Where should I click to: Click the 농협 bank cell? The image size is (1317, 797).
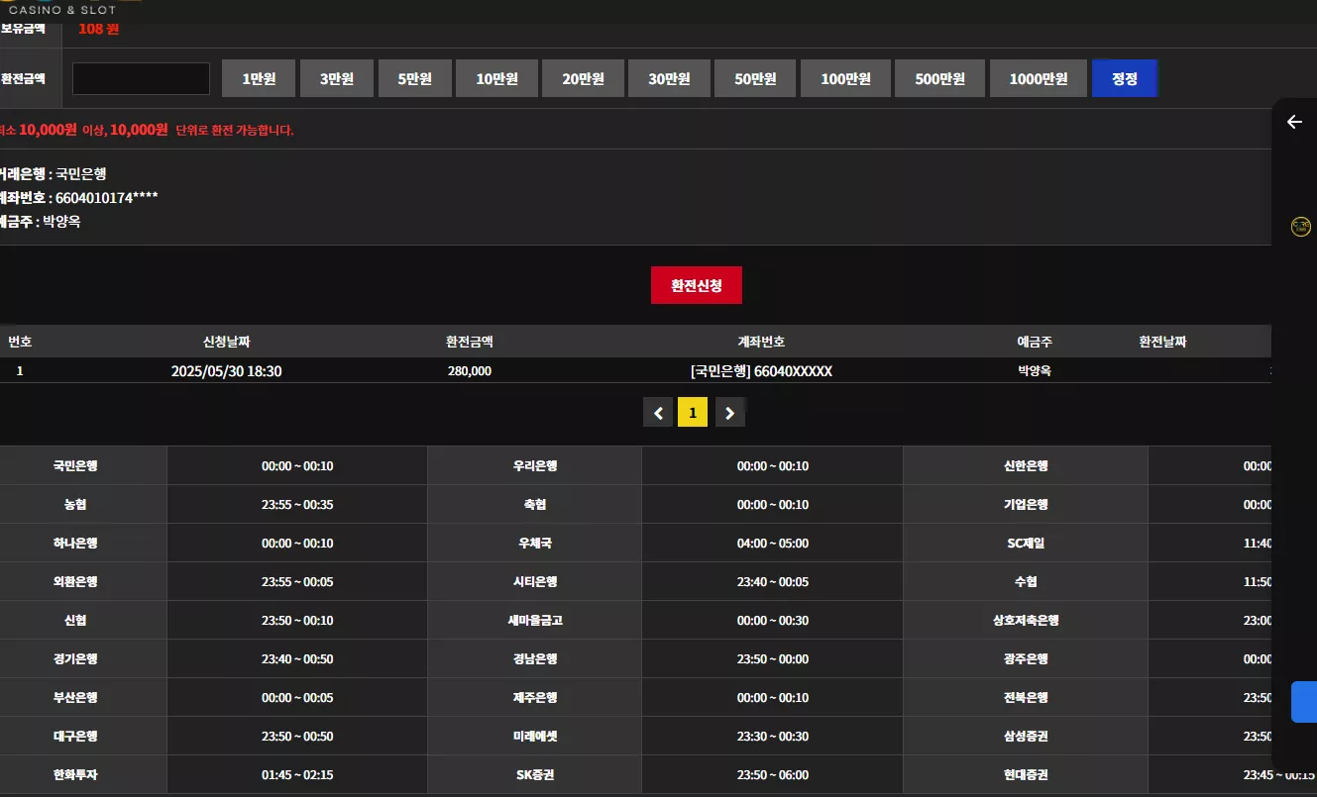pyautogui.click(x=82, y=505)
